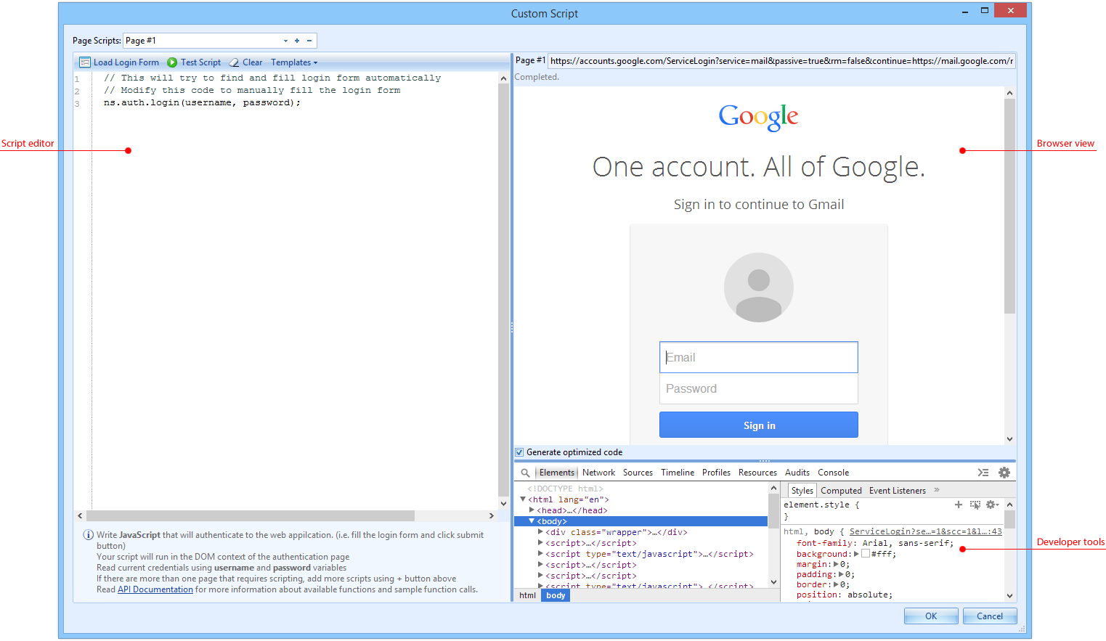The height and width of the screenshot is (641, 1106).
Task: Click the Elements tree scroll down arrow
Action: pyautogui.click(x=773, y=581)
